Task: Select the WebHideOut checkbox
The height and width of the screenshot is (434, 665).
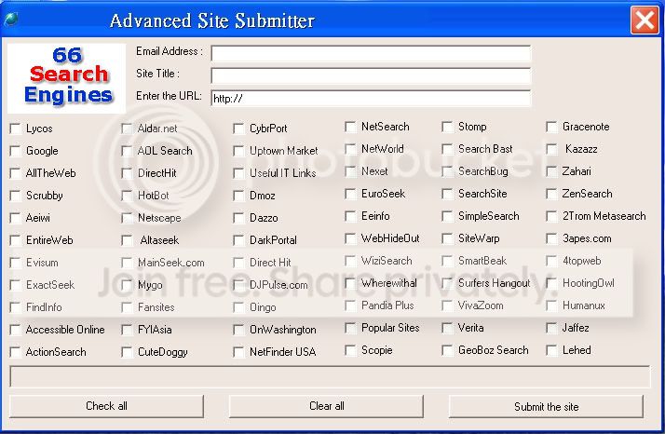Action: (350, 238)
